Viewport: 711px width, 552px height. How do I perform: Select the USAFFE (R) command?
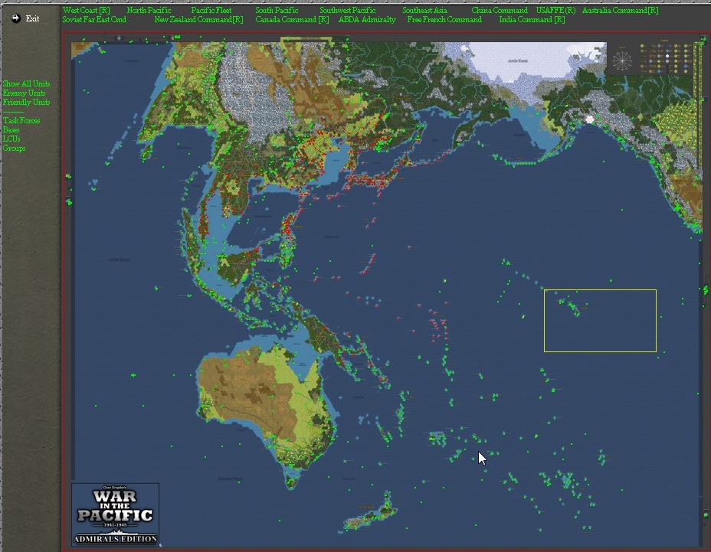pos(555,10)
